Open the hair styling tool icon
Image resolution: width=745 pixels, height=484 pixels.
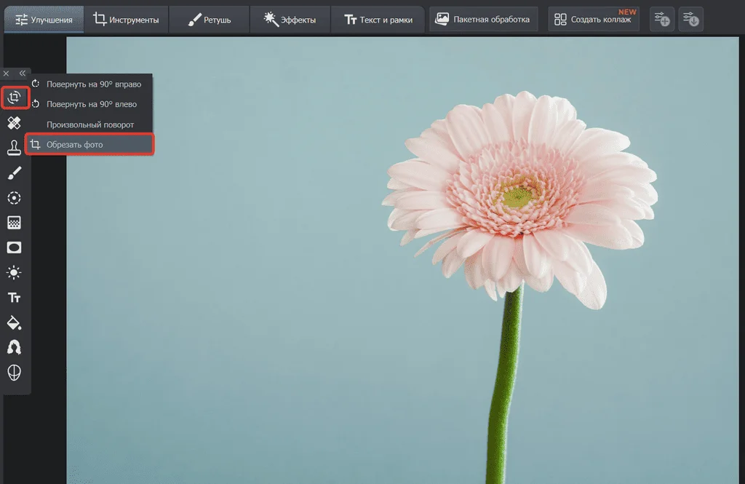15,347
